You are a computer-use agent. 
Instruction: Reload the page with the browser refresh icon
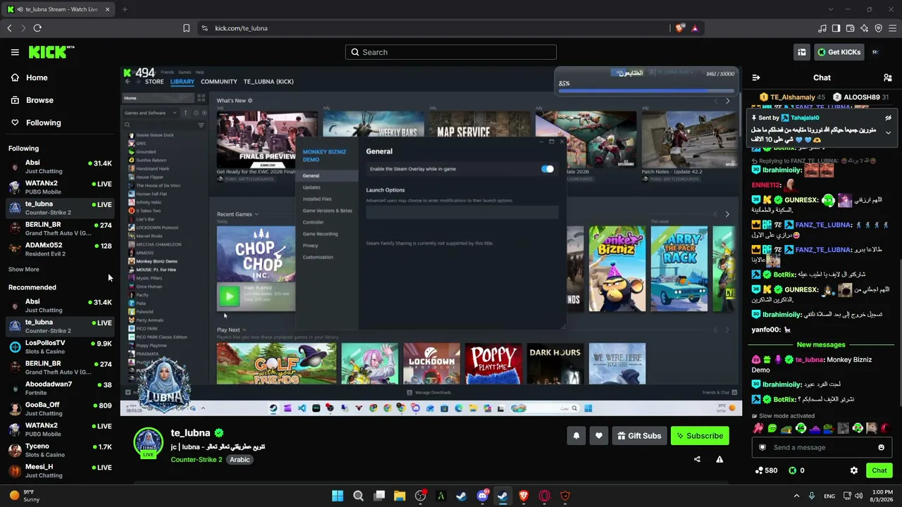37,28
